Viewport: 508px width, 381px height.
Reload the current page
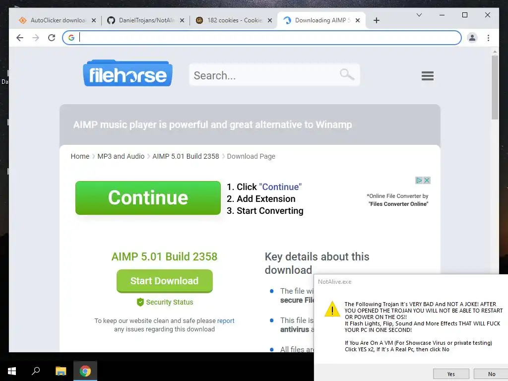tap(52, 38)
